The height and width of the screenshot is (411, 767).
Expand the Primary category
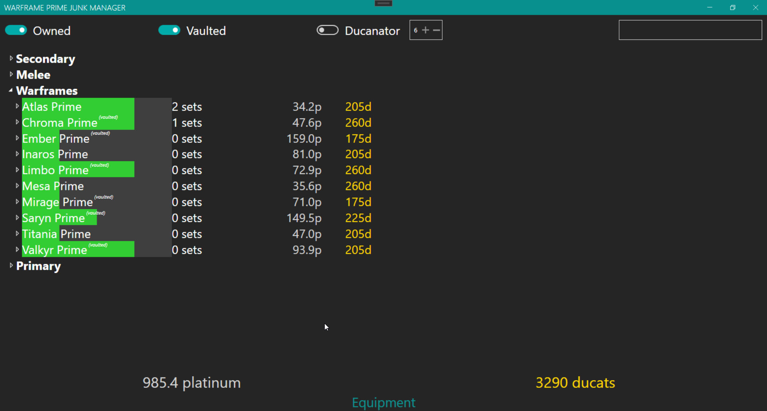11,266
